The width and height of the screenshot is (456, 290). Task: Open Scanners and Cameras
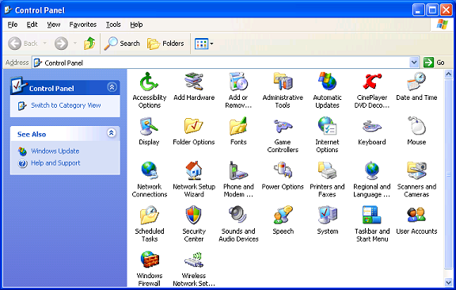click(416, 171)
